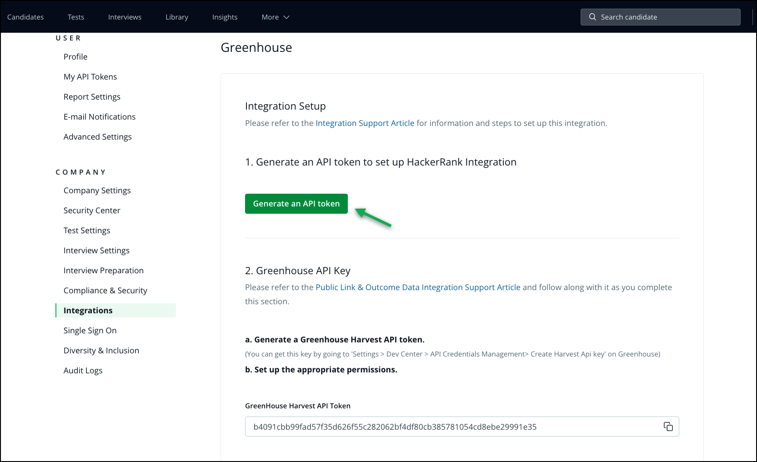Image resolution: width=757 pixels, height=462 pixels.
Task: Select Integrations in the sidebar
Action: 115,311
